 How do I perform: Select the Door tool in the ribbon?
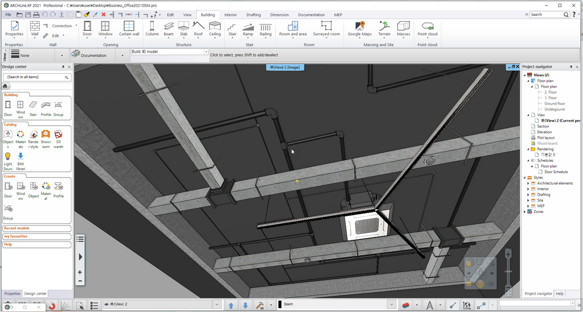click(87, 29)
